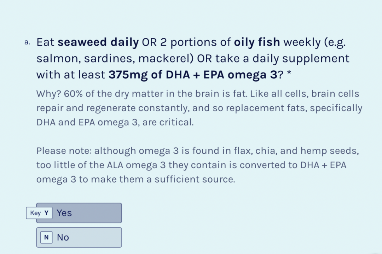Click the bold 'oily fish' text
This screenshot has height=254, width=382.
[x=257, y=42]
